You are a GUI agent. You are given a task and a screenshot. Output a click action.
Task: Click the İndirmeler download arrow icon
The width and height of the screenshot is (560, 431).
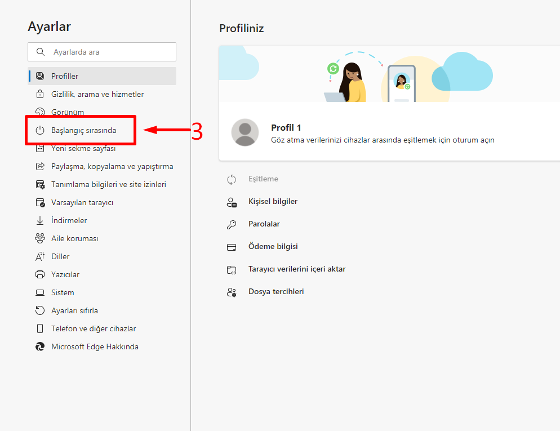(x=40, y=220)
